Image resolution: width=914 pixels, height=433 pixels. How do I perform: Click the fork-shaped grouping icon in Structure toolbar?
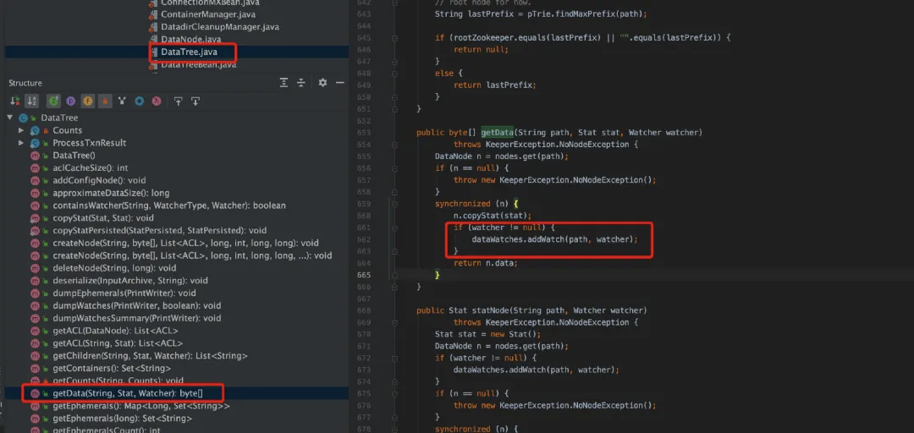[122, 101]
